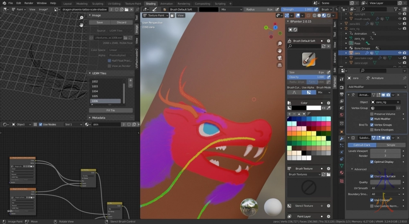Uncheck the Optimal Display checkbox
Screen dimensions: 409x224
372,162
